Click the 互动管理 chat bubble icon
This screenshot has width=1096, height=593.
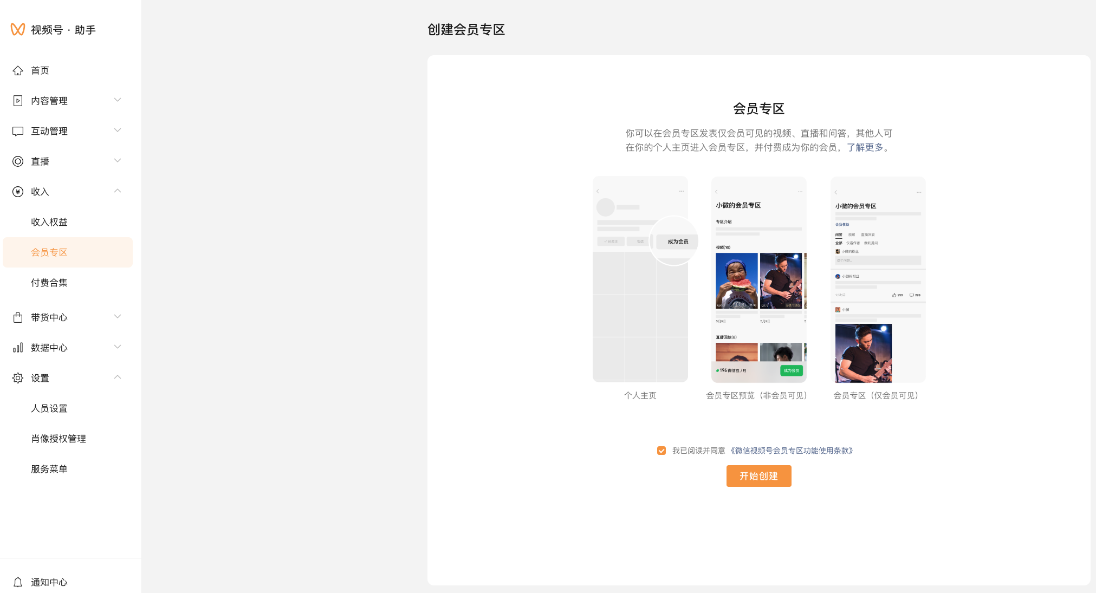point(18,131)
